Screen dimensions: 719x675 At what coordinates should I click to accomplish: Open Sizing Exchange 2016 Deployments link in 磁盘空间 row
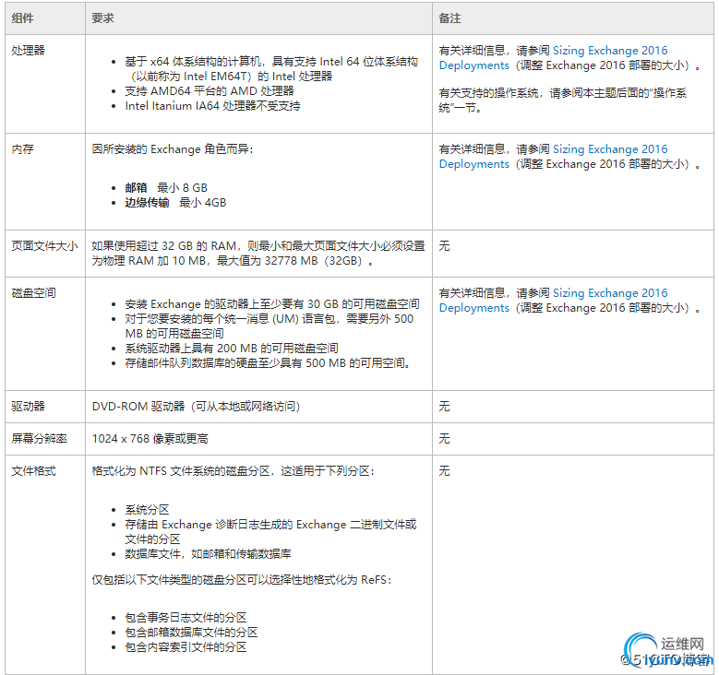click(x=553, y=300)
